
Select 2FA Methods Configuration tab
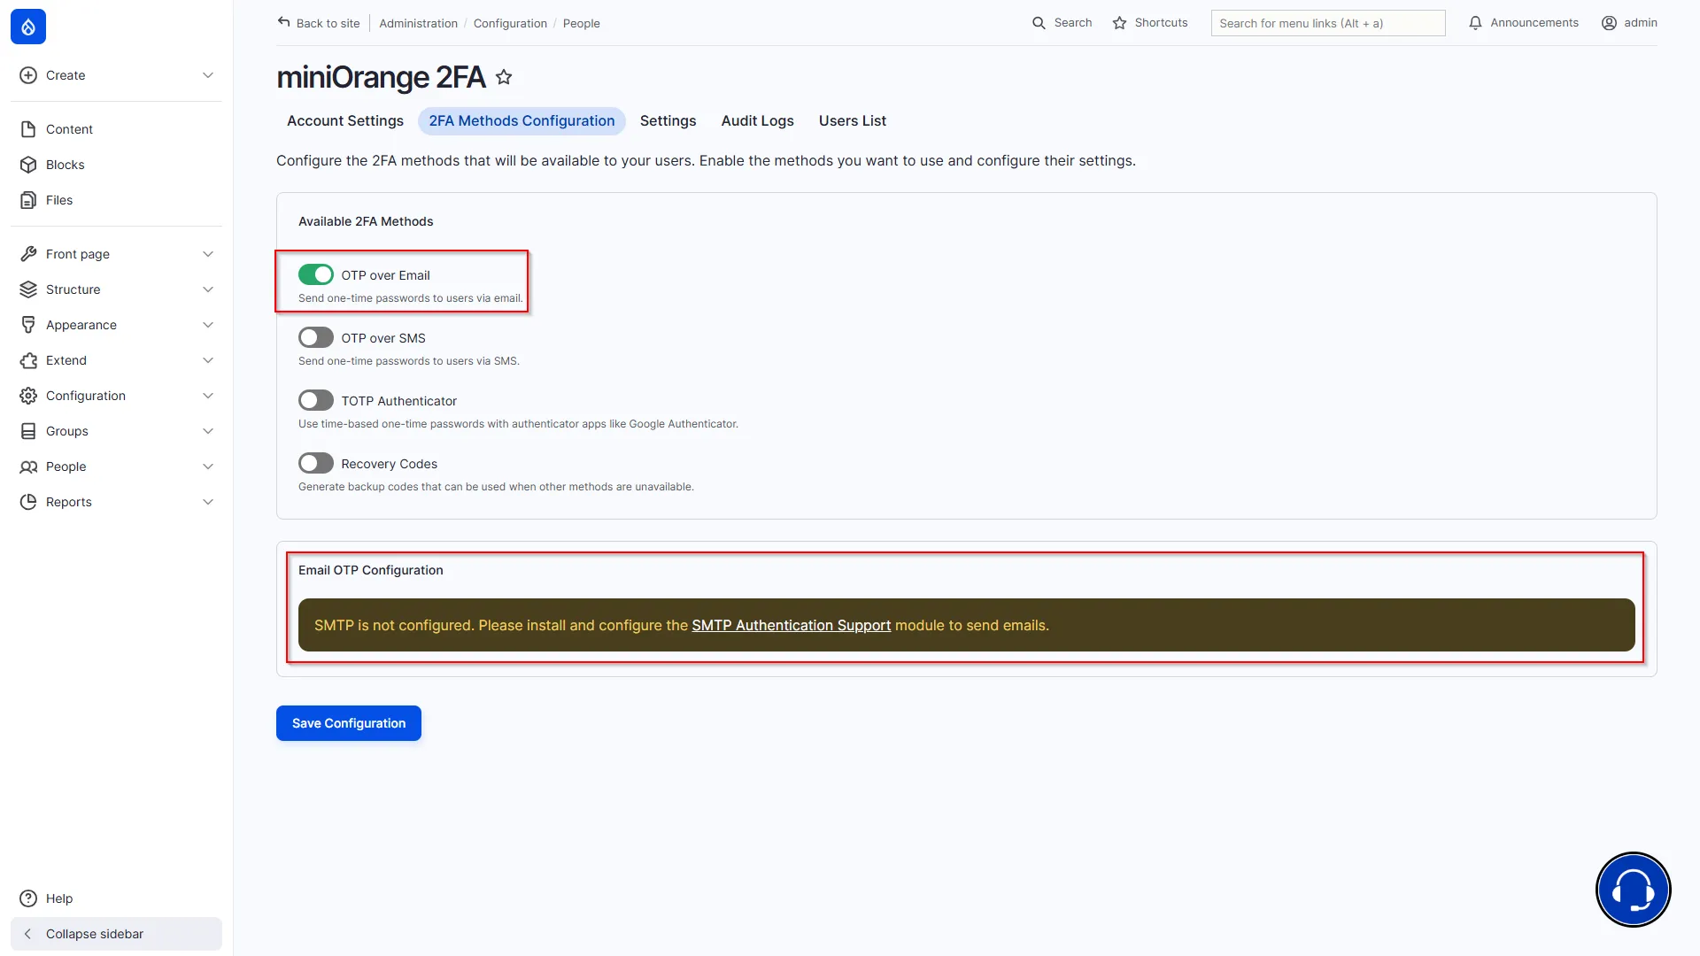point(522,120)
